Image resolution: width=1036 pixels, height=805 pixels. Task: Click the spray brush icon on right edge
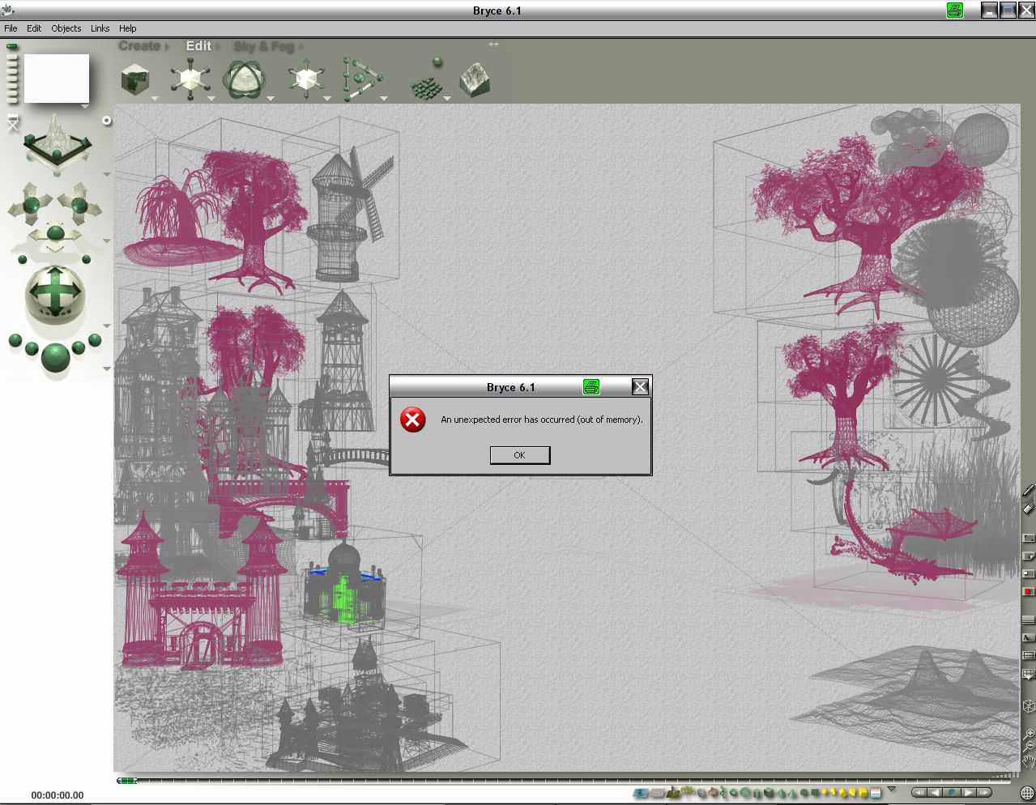(1028, 491)
